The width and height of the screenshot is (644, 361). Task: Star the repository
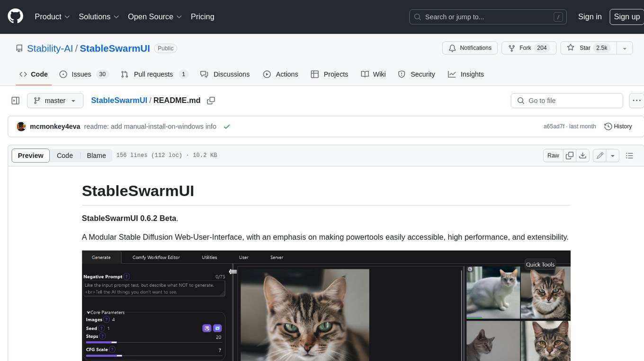point(588,48)
